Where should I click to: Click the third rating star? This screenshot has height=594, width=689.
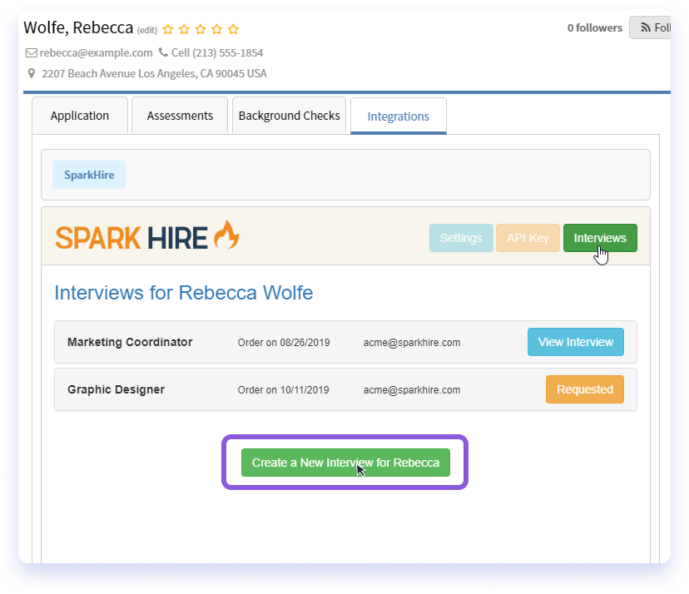[x=201, y=29]
